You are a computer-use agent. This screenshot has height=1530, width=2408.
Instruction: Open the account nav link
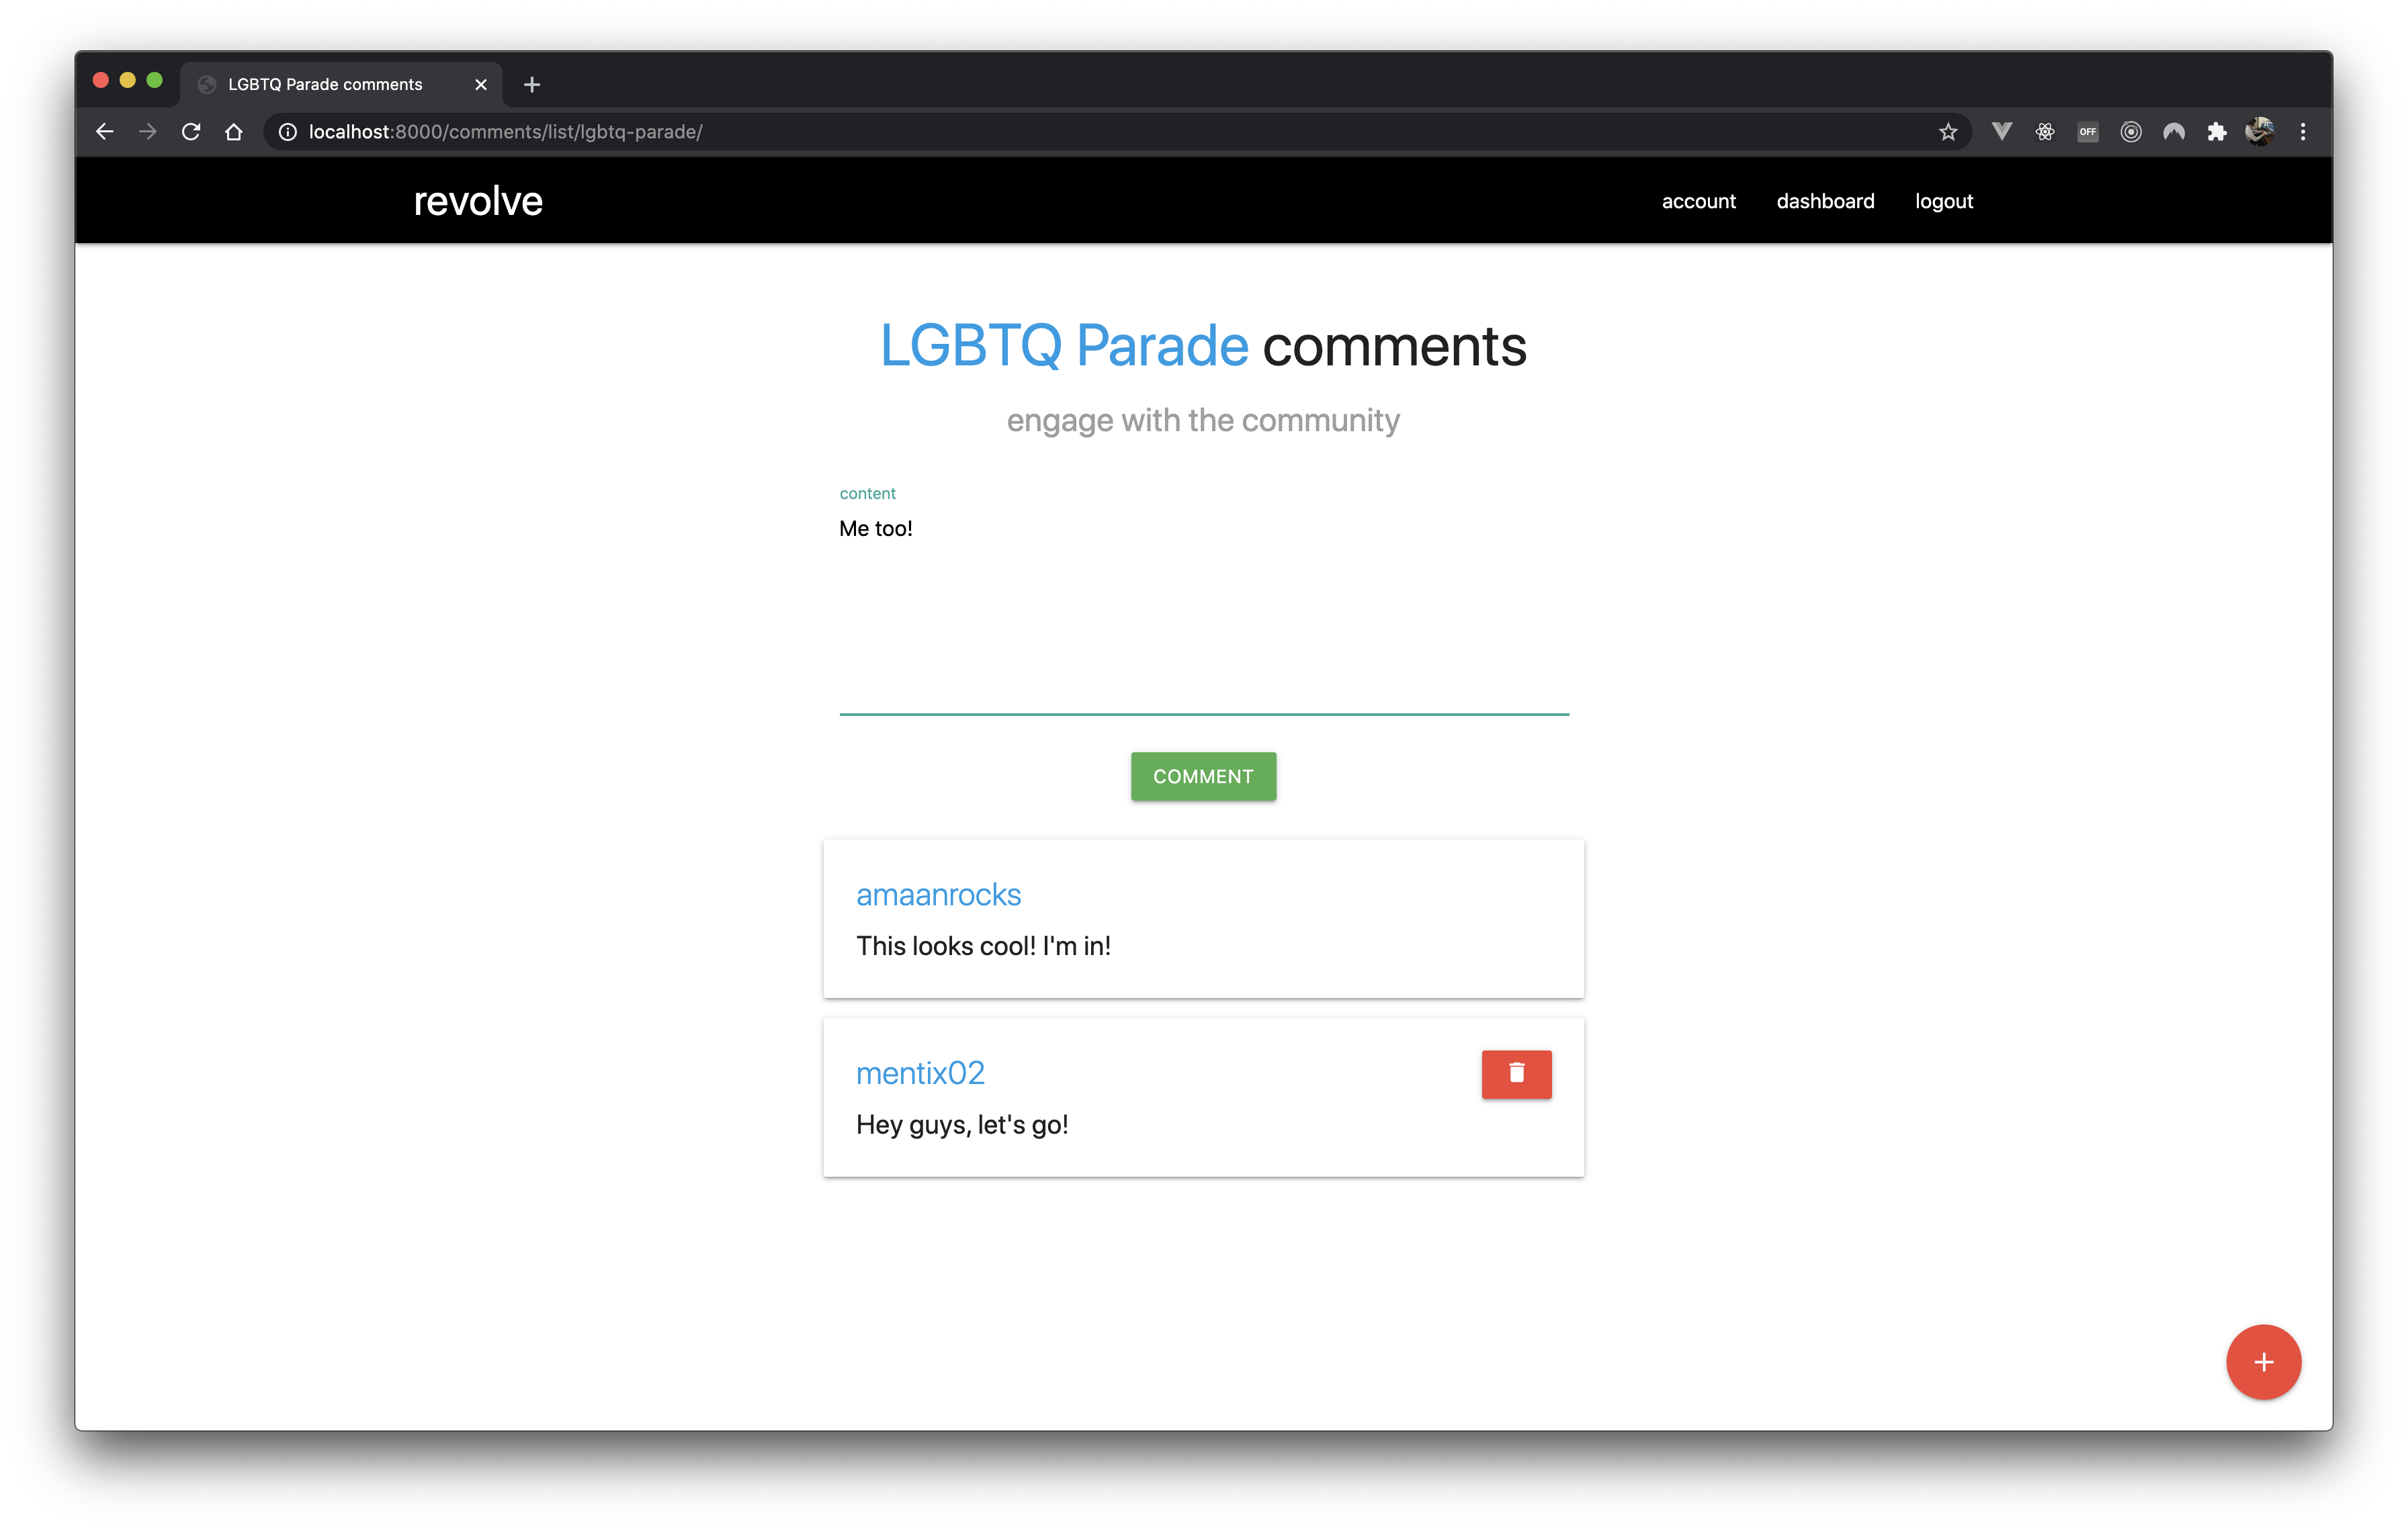click(x=1698, y=201)
